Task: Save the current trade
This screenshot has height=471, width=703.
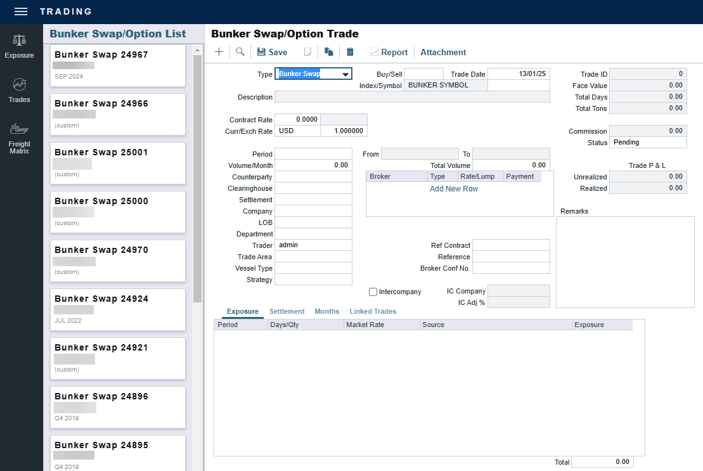Action: (272, 52)
